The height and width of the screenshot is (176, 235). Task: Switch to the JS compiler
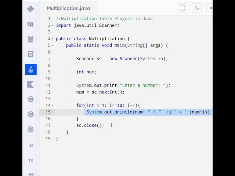(31, 144)
